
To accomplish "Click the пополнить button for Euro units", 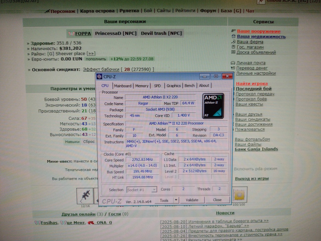I will [x=96, y=59].
